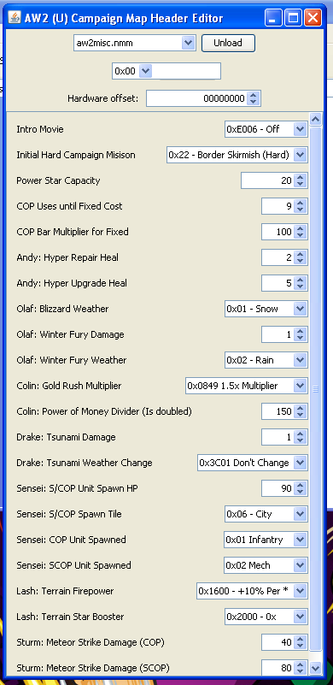Open Drake Tsunami Weather Change dropdown

tap(300, 463)
